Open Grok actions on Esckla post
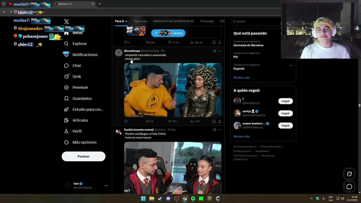 [215, 130]
